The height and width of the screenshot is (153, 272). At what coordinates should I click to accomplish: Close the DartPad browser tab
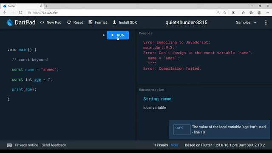click(41, 6)
